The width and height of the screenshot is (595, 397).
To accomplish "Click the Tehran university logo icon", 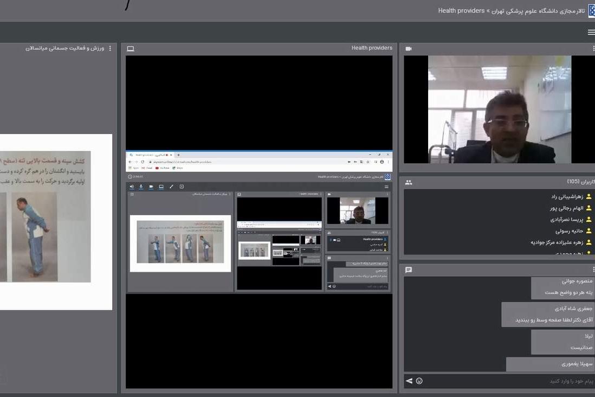I will point(591,11).
